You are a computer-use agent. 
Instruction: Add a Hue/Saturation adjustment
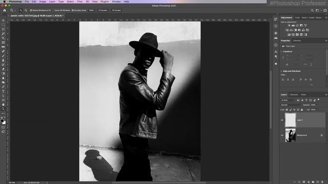click(x=287, y=30)
